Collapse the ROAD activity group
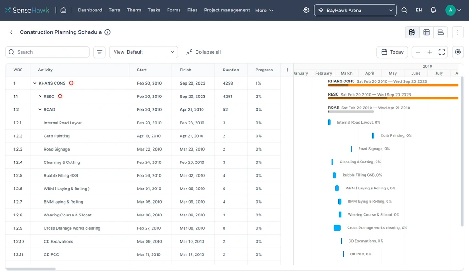 tap(40, 110)
